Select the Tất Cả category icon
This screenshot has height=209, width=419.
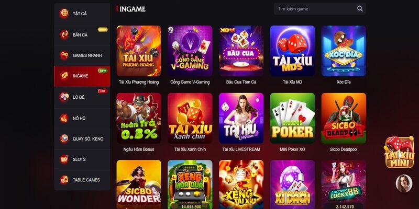(64, 14)
